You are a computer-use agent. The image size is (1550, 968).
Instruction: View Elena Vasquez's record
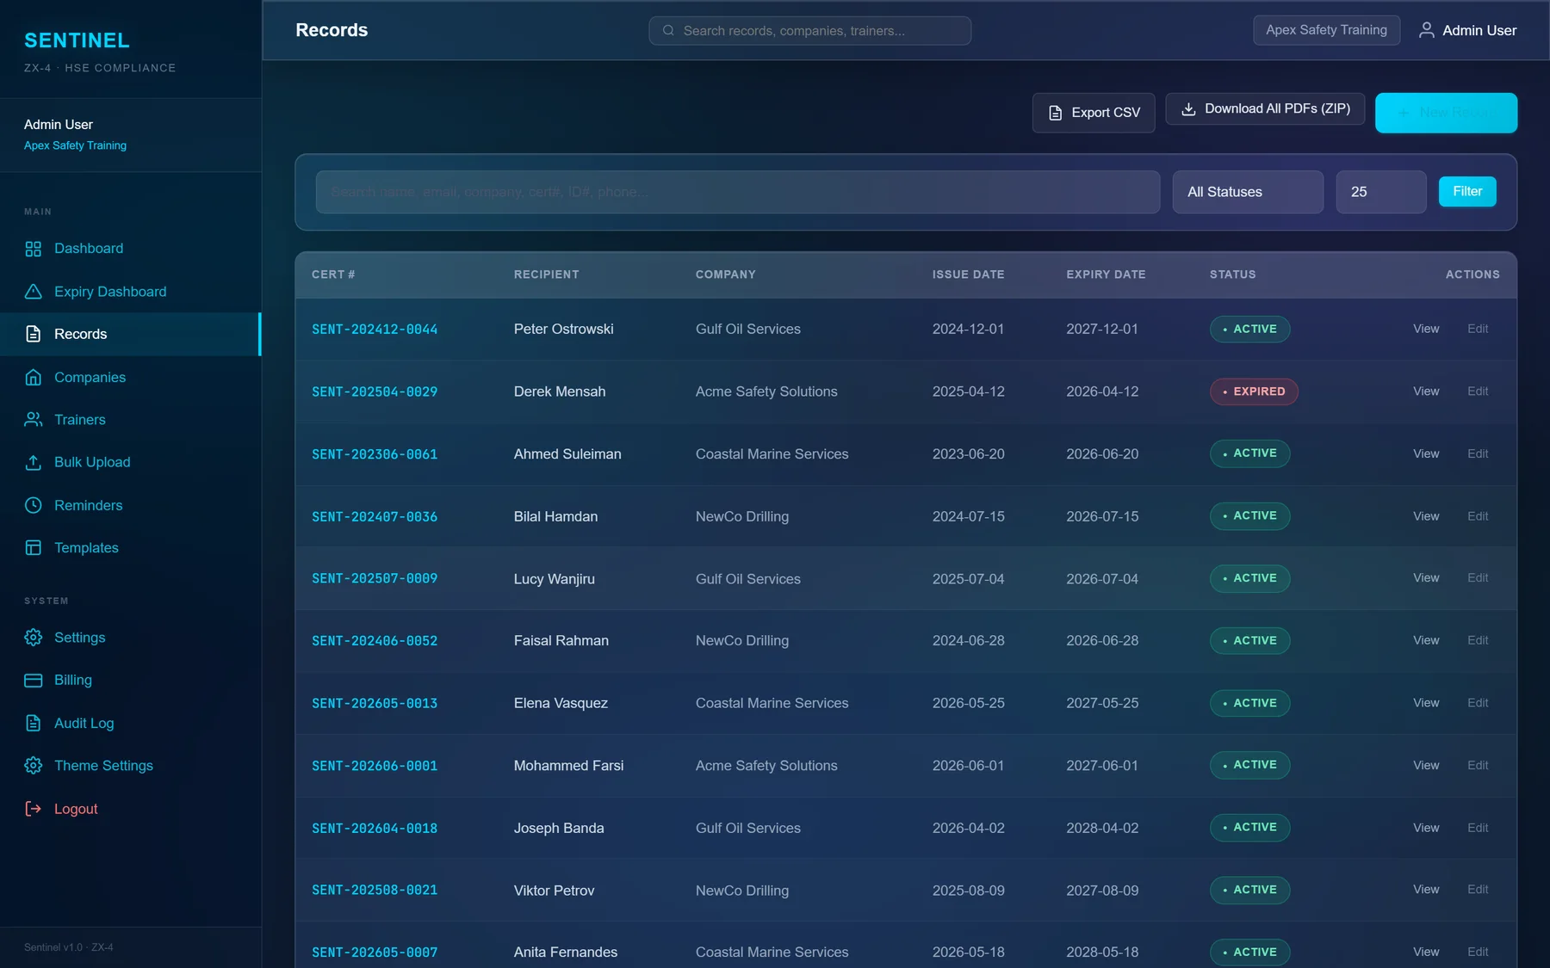coord(1426,703)
